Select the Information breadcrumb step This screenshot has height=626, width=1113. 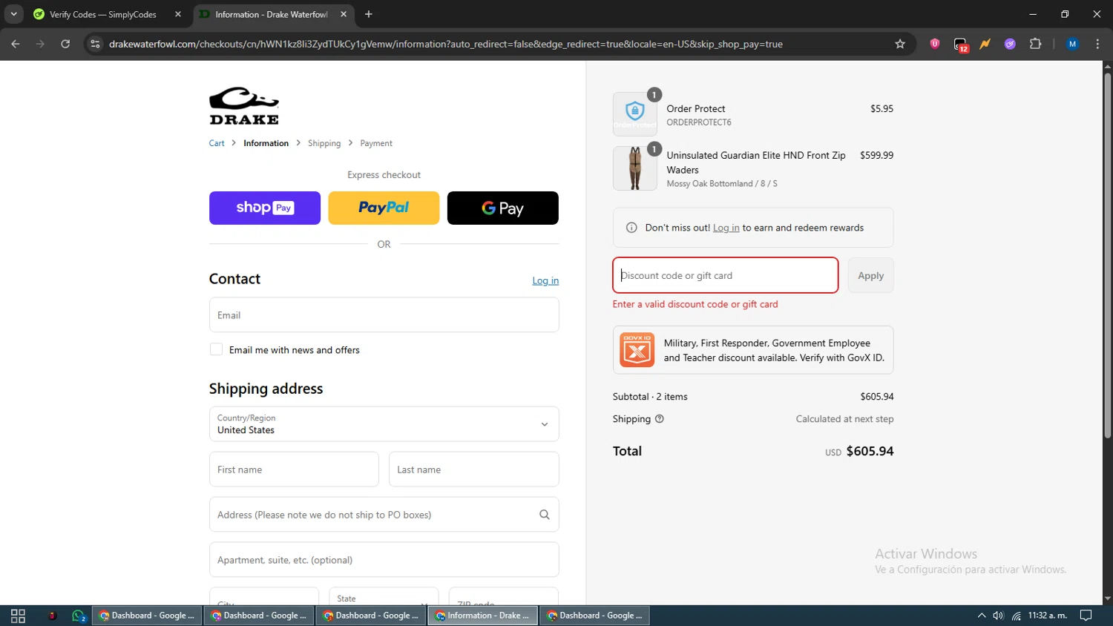coord(266,143)
